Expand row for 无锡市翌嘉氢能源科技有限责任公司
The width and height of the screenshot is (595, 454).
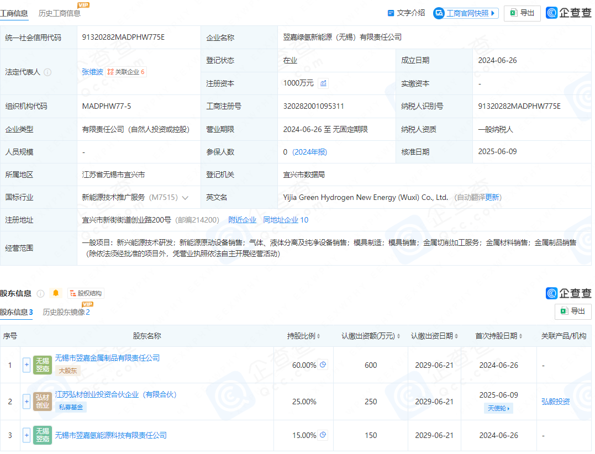click(x=27, y=435)
